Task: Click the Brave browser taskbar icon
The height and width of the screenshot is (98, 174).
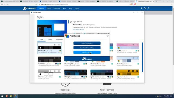Action: [7, 96]
